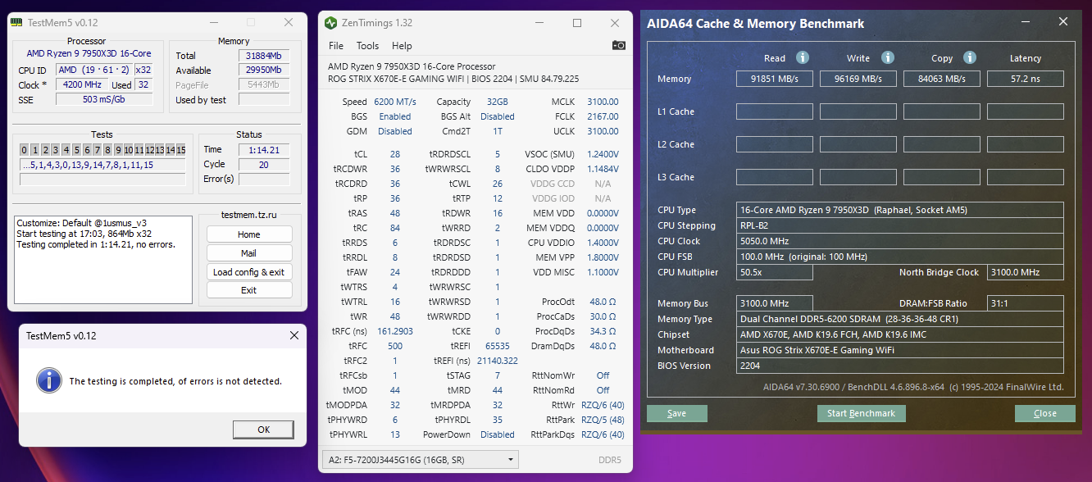Click the Speed 6200 MT/s value
The image size is (1092, 482).
pyautogui.click(x=395, y=102)
